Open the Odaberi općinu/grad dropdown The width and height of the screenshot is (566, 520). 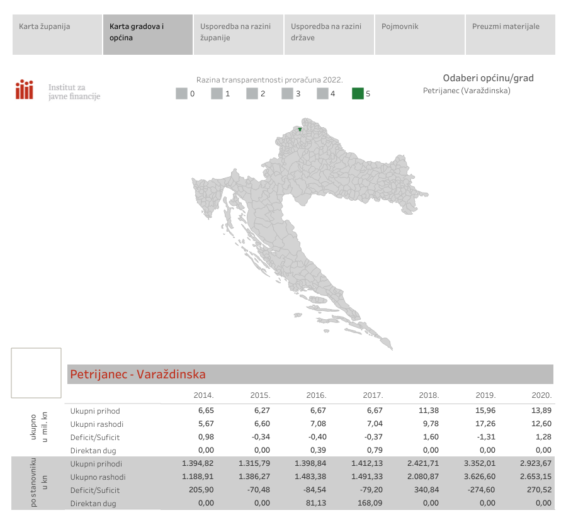click(x=467, y=91)
